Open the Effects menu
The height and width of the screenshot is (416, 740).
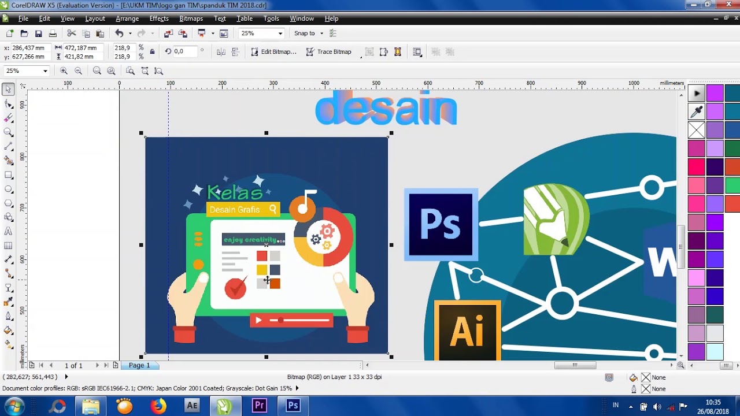[x=159, y=18]
